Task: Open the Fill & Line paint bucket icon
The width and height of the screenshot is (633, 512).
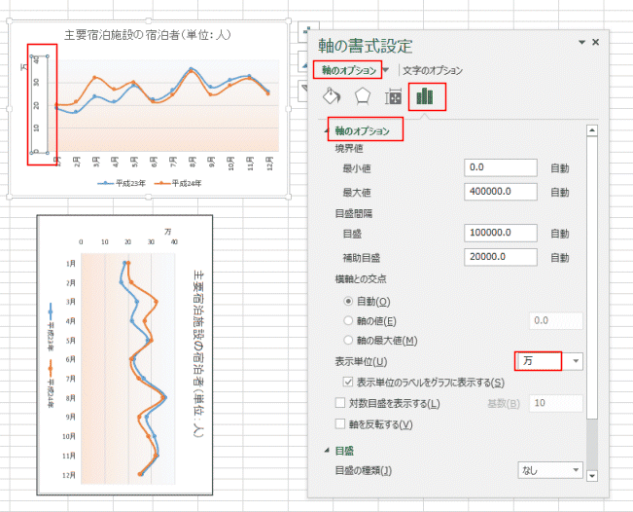Action: point(332,96)
